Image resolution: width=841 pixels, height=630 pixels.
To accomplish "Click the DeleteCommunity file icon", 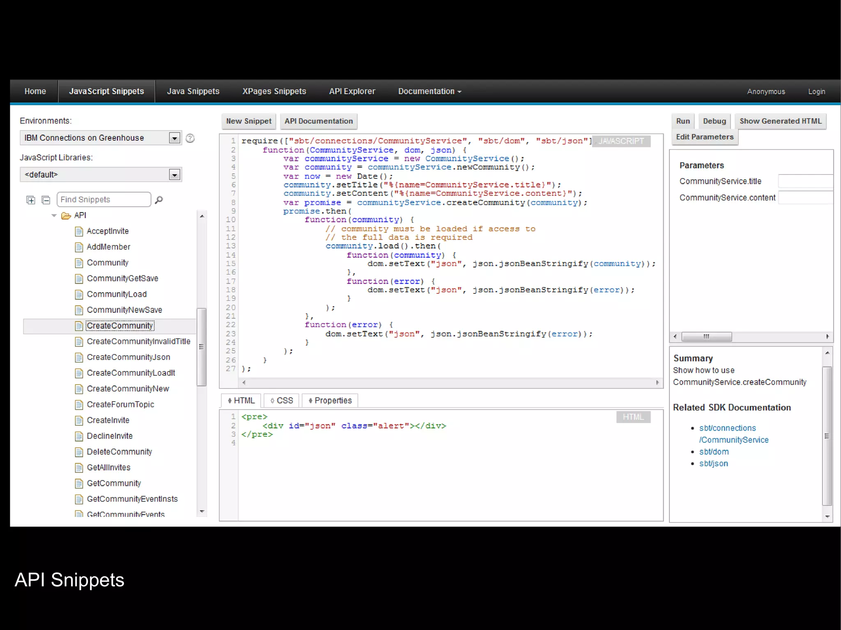I will 79,452.
